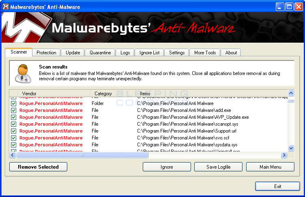Maximize the Malwarebytes window
305x197 pixels.
289,7
